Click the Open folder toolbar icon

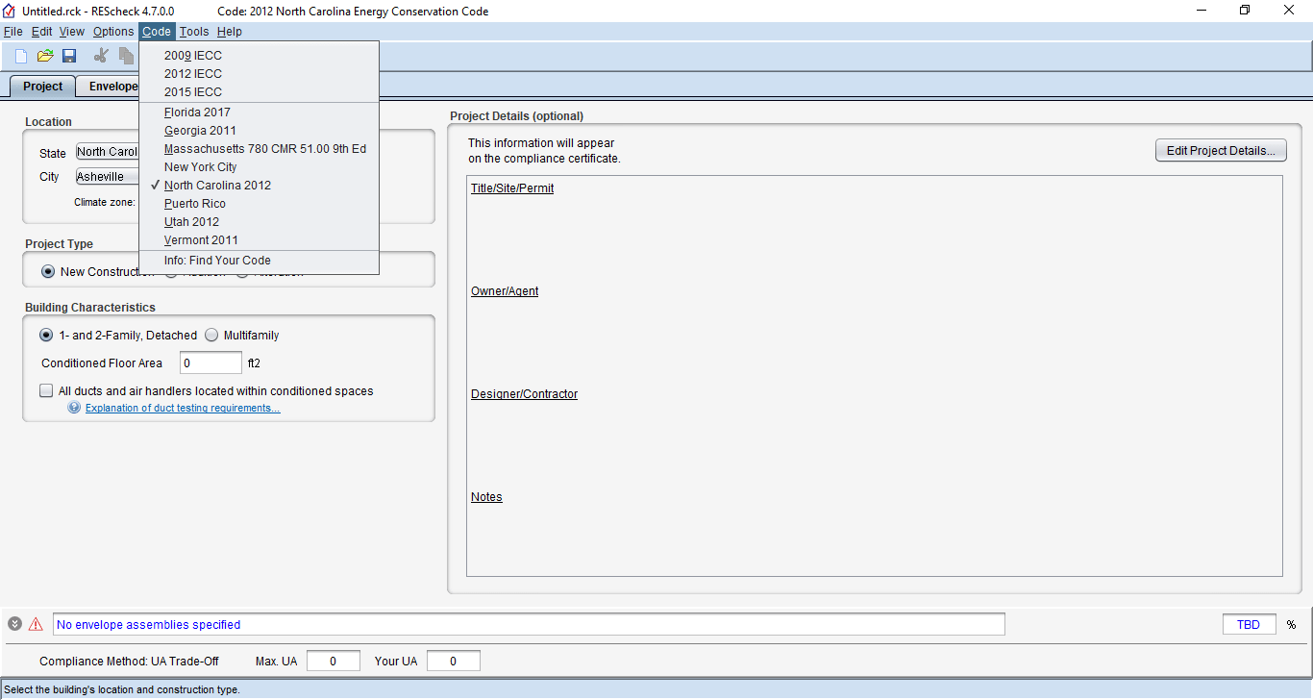click(45, 56)
